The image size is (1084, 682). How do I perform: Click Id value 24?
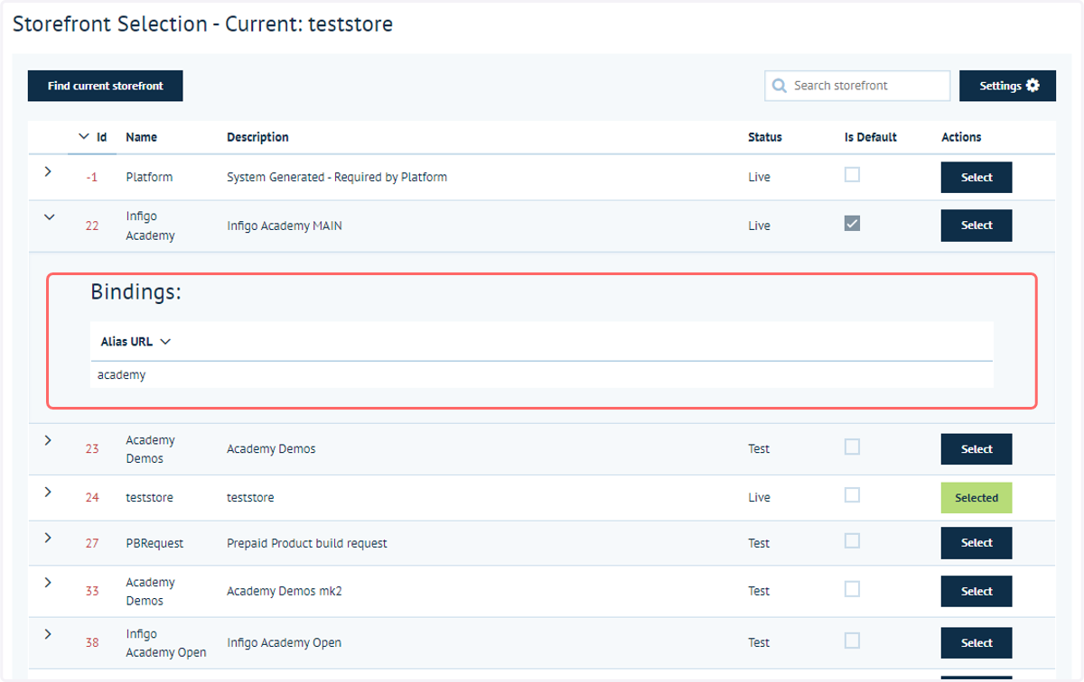(x=92, y=498)
